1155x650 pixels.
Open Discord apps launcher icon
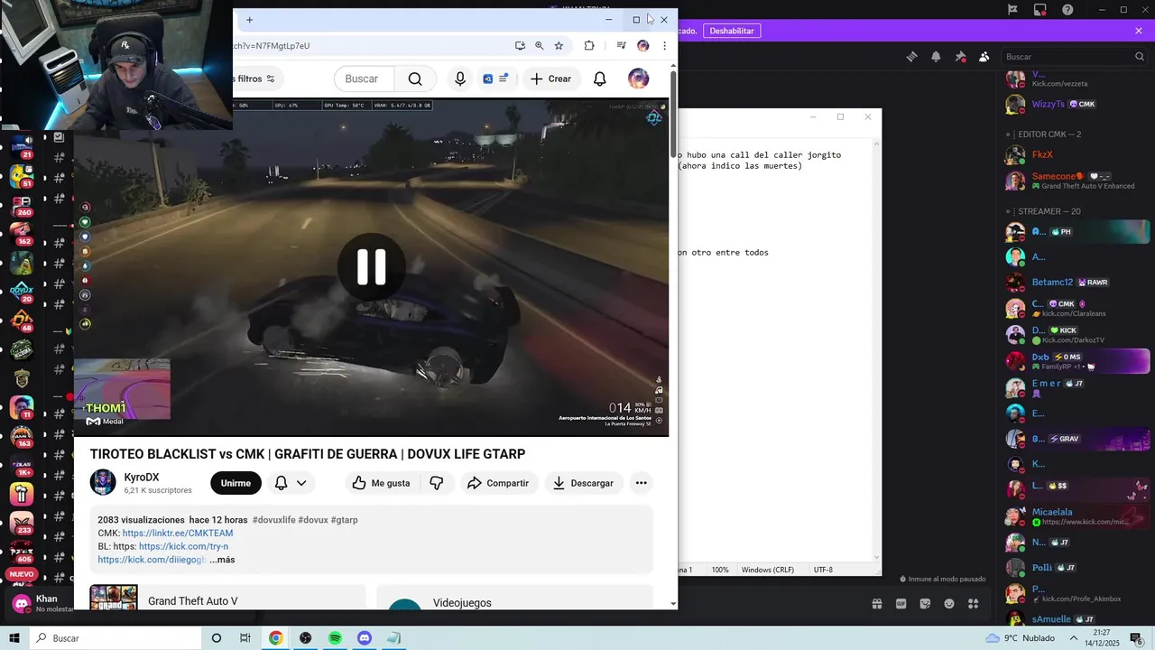point(974,603)
